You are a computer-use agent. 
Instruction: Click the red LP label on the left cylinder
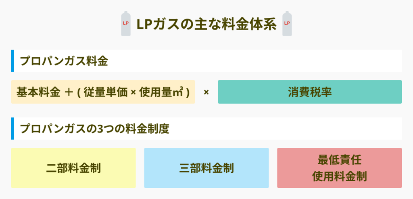click(126, 23)
